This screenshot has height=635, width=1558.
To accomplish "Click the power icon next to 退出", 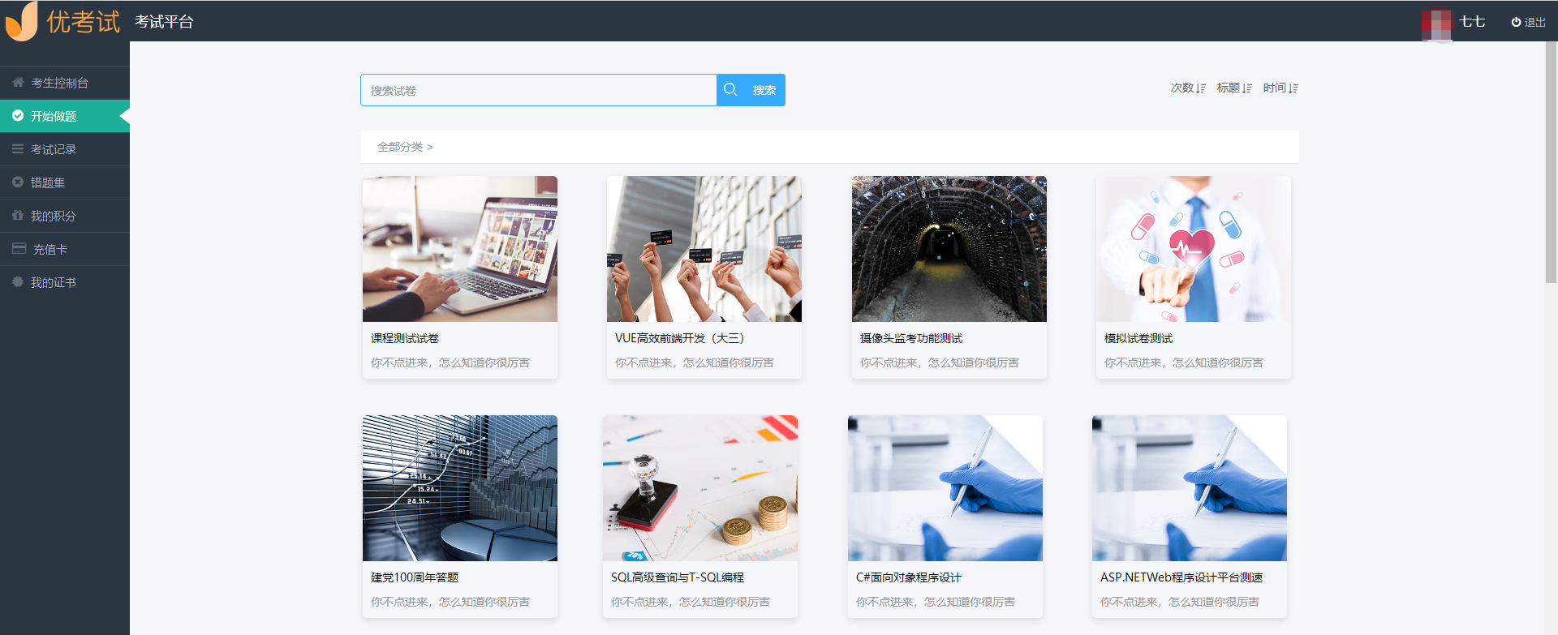I will pyautogui.click(x=1516, y=22).
